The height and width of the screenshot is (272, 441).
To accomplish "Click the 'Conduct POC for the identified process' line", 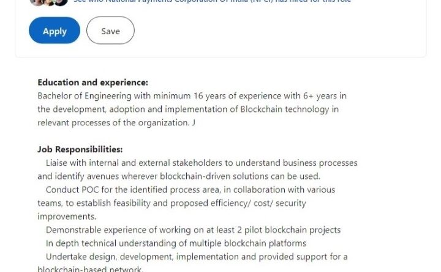I will [x=190, y=189].
